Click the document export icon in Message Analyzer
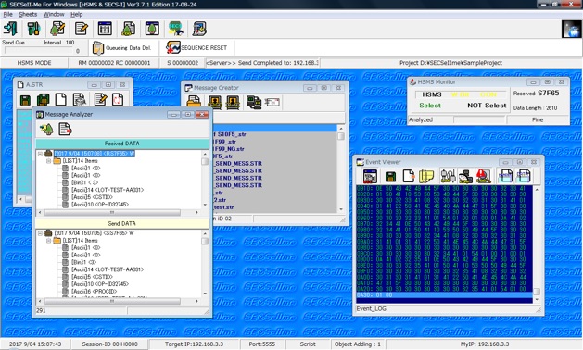583x350 pixels. click(x=65, y=130)
